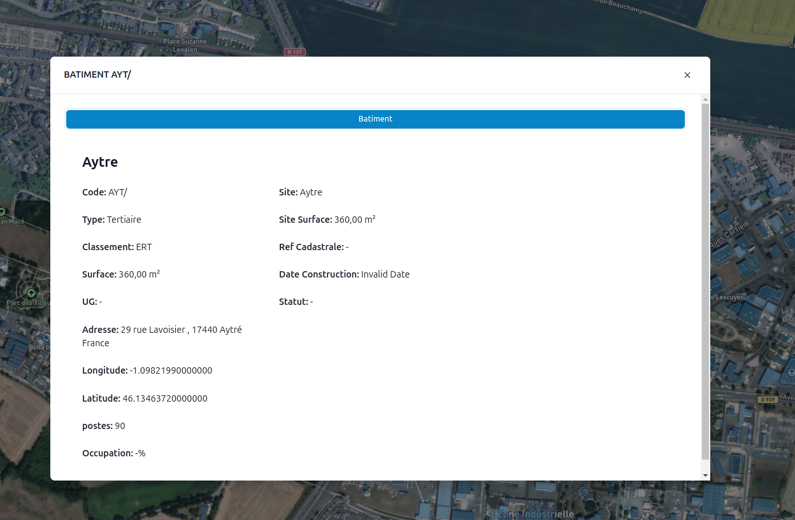795x520 pixels.
Task: Click the Aytre building heading
Action: pos(100,162)
